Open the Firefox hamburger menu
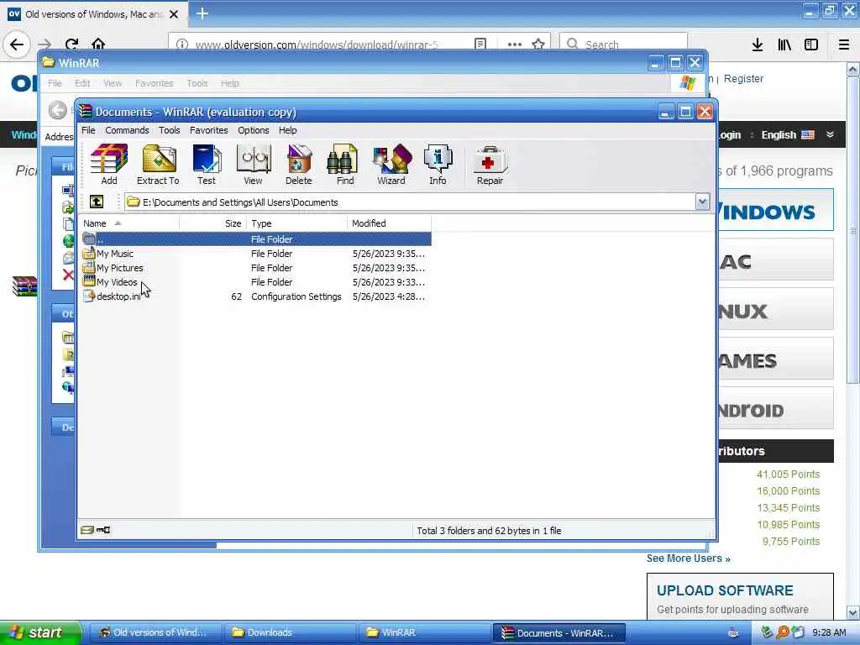The image size is (860, 645). [x=844, y=45]
